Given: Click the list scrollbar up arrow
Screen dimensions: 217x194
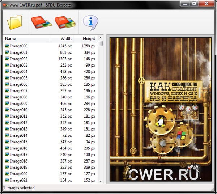Looking at the screenshot, I should click(100, 37).
